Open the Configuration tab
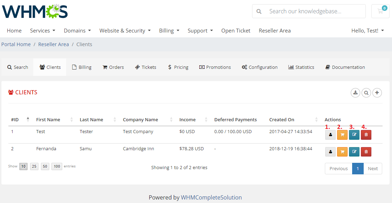 pos(259,67)
